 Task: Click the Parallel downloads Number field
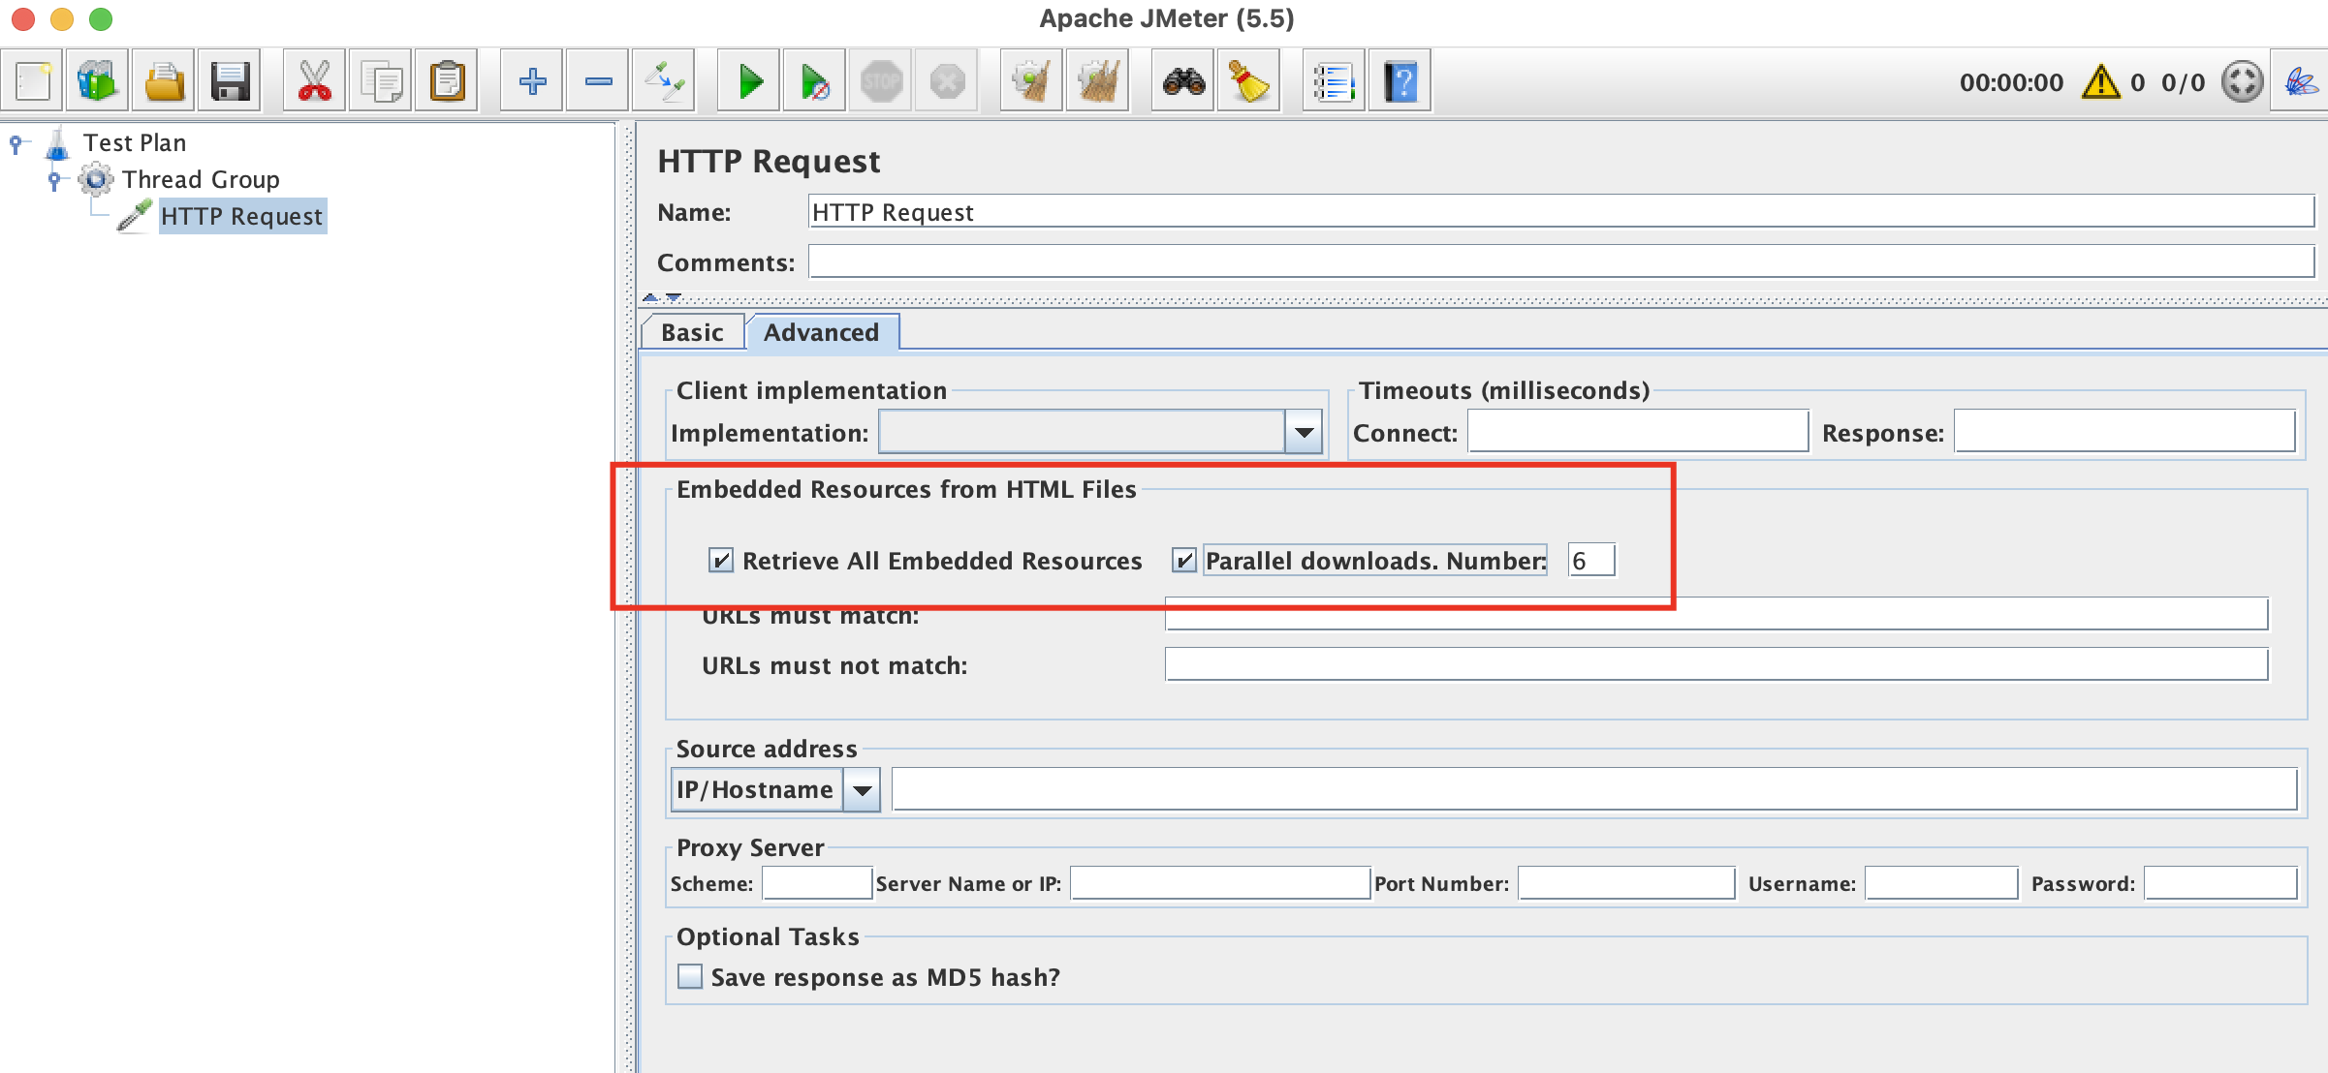coord(1591,560)
